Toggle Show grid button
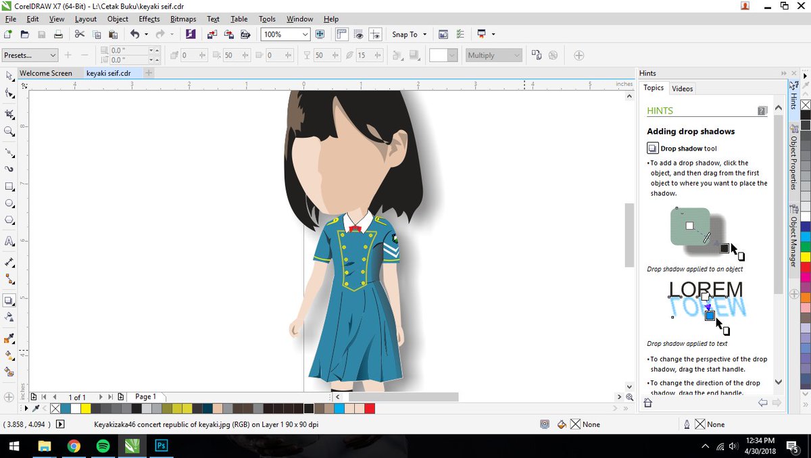Image resolution: width=811 pixels, height=458 pixels. click(x=359, y=34)
